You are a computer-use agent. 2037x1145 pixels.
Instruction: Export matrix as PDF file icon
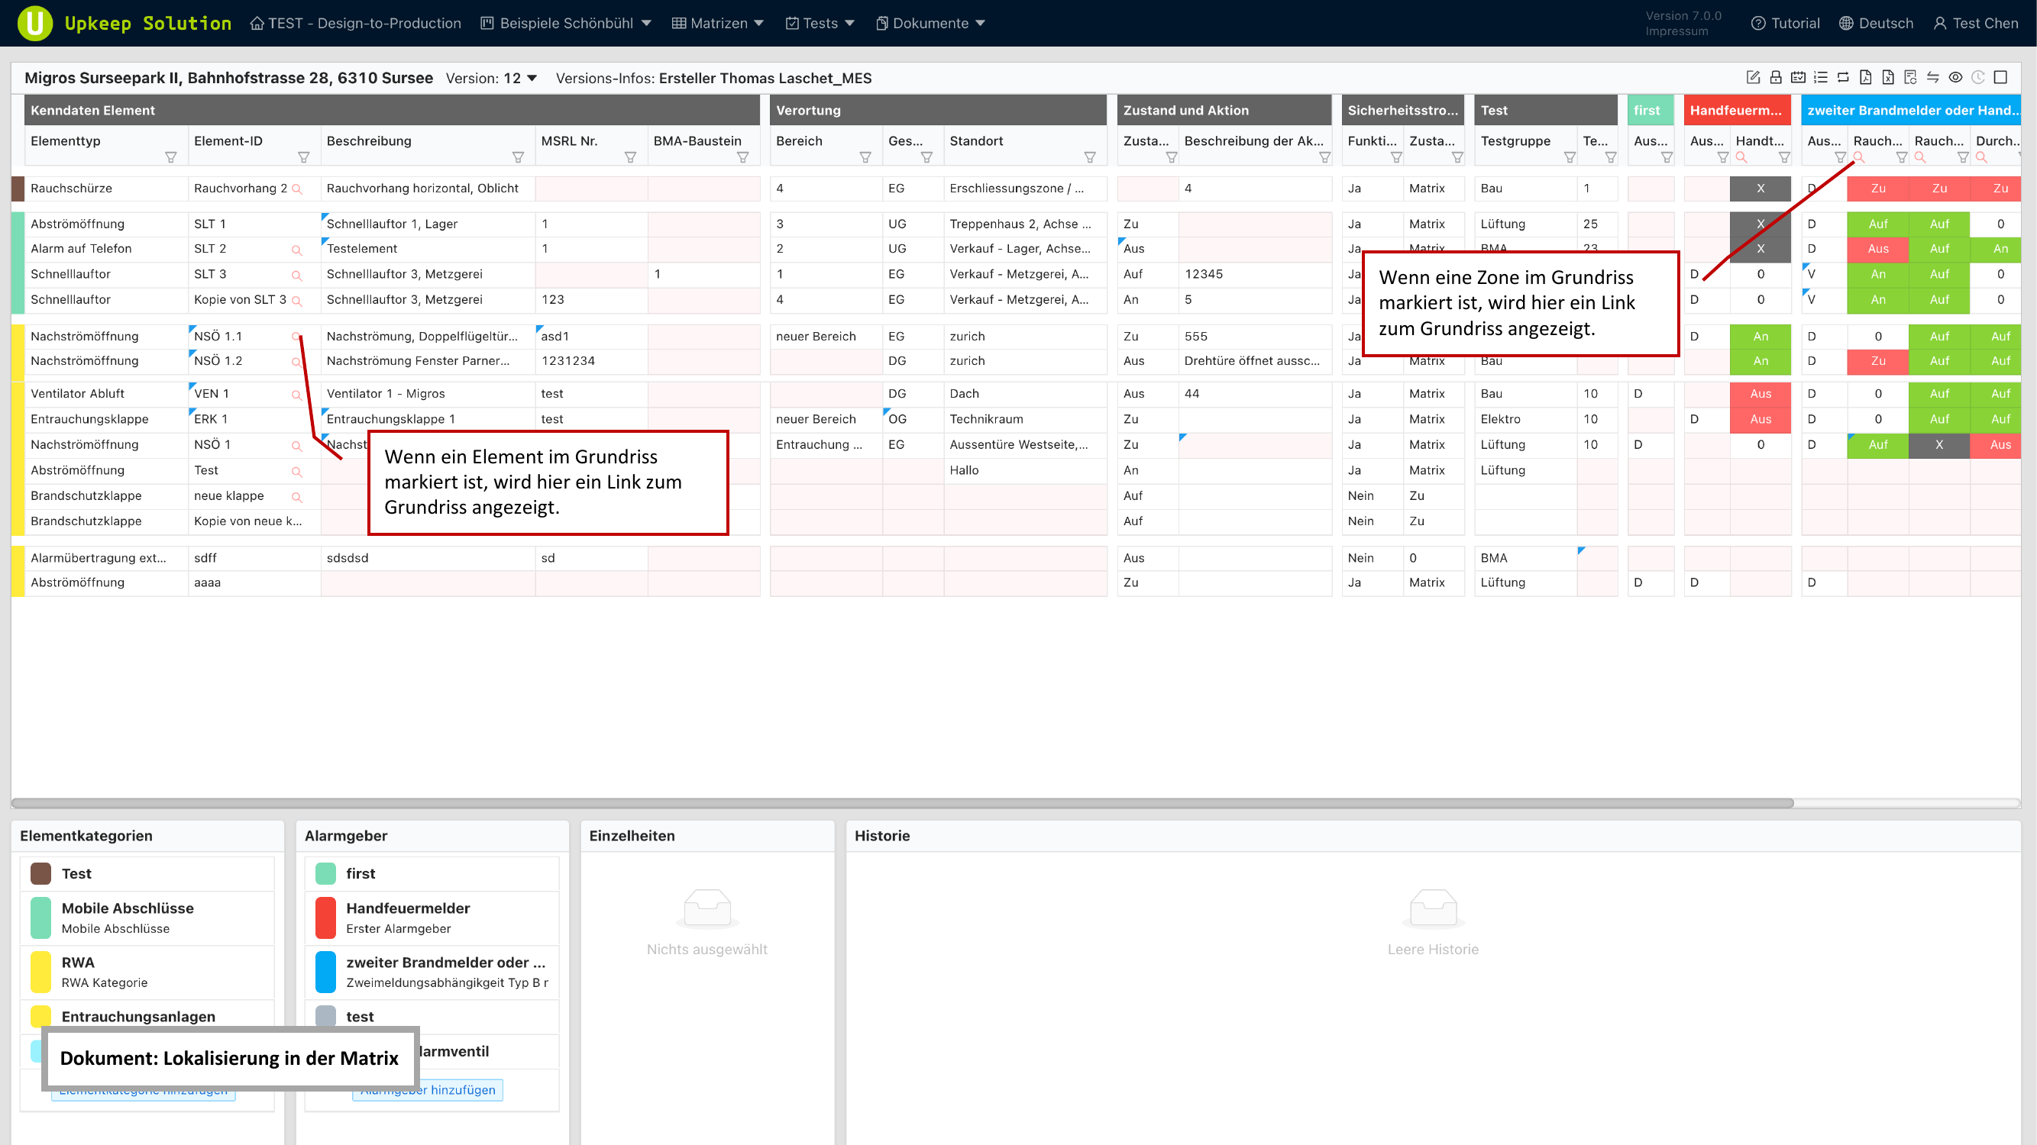[x=1865, y=77]
